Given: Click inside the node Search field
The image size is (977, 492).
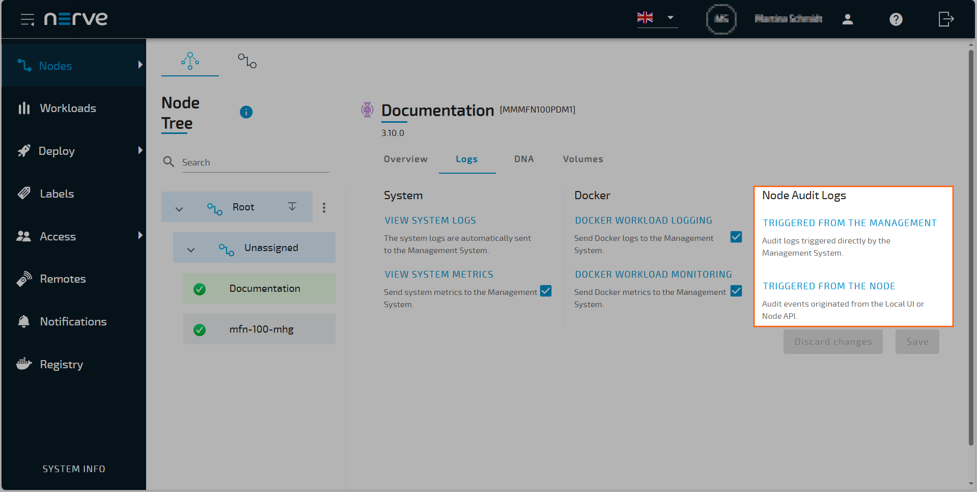Looking at the screenshot, I should [255, 162].
